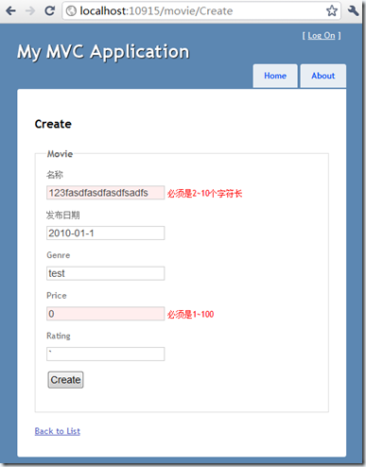Reload the page with the refresh icon
The height and width of the screenshot is (467, 366).
point(50,10)
